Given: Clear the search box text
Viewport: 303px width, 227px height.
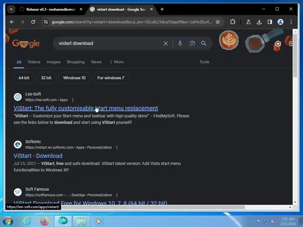Looking at the screenshot, I should click(166, 43).
